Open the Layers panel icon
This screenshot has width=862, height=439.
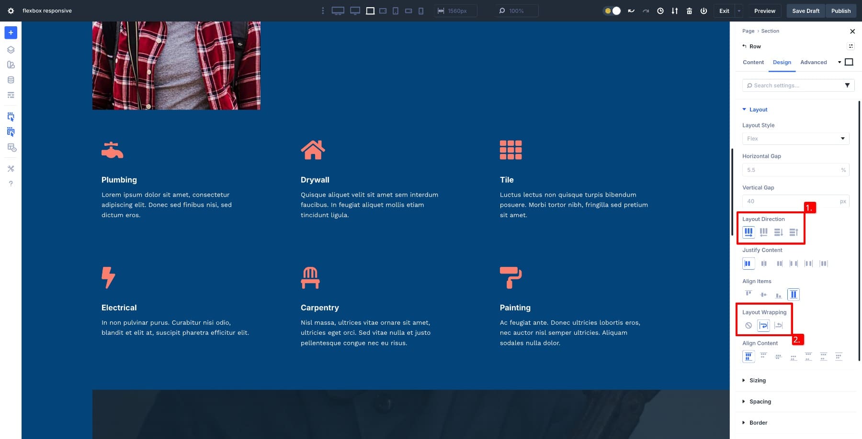[x=11, y=50]
